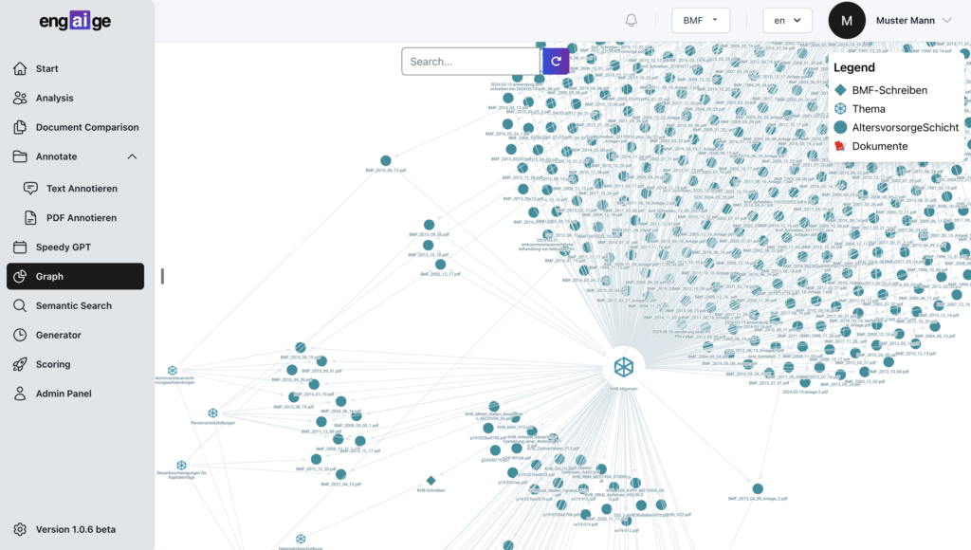This screenshot has width=971, height=550.
Task: Click the purple refresh graph button
Action: point(556,62)
